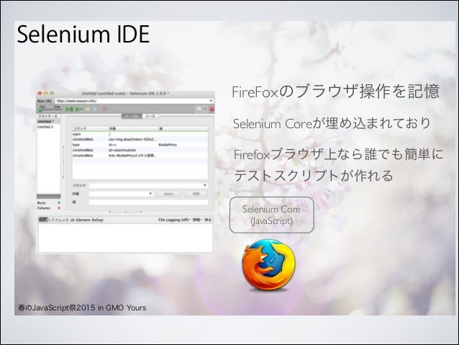Click the blue step toolbar icon

click(x=95, y=109)
